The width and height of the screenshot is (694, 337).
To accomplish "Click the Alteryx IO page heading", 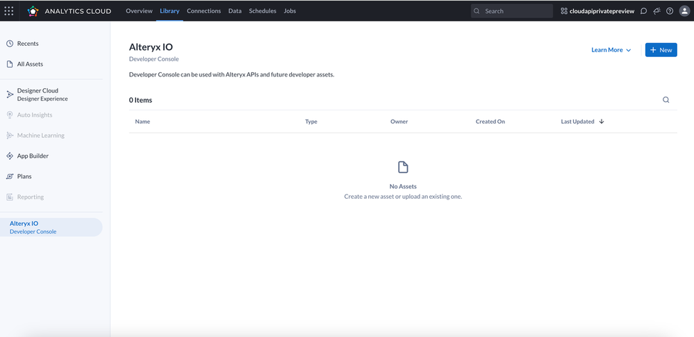I will point(151,47).
